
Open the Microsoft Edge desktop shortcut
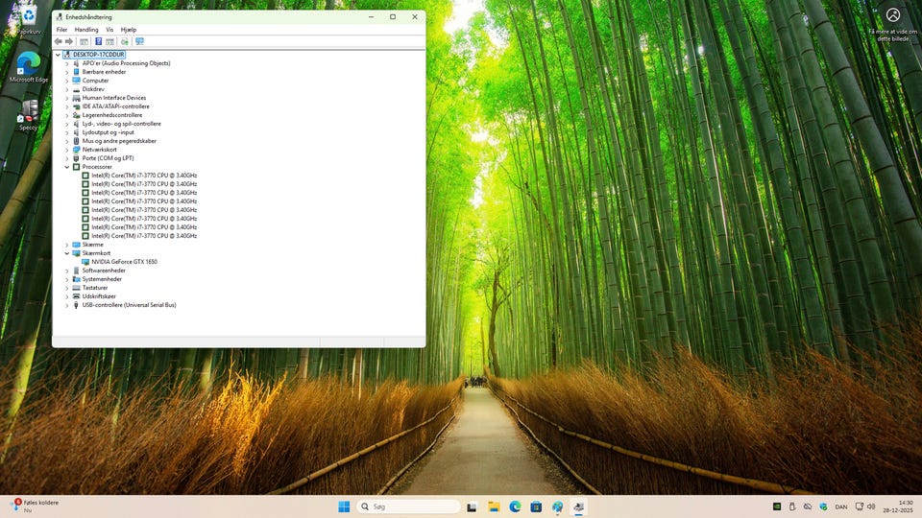tap(28, 67)
